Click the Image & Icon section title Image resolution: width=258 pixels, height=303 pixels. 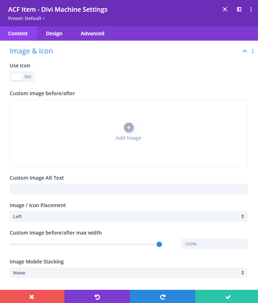(31, 51)
